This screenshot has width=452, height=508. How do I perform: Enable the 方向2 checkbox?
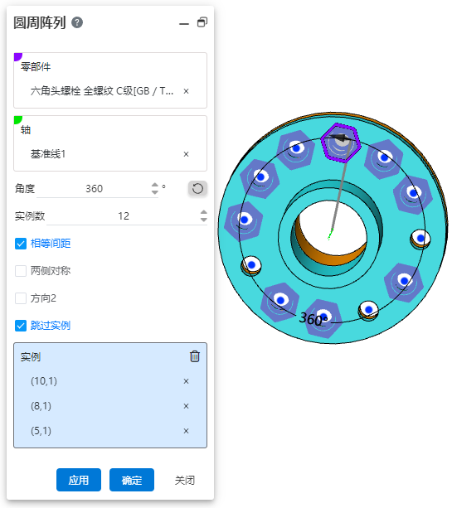tap(21, 298)
